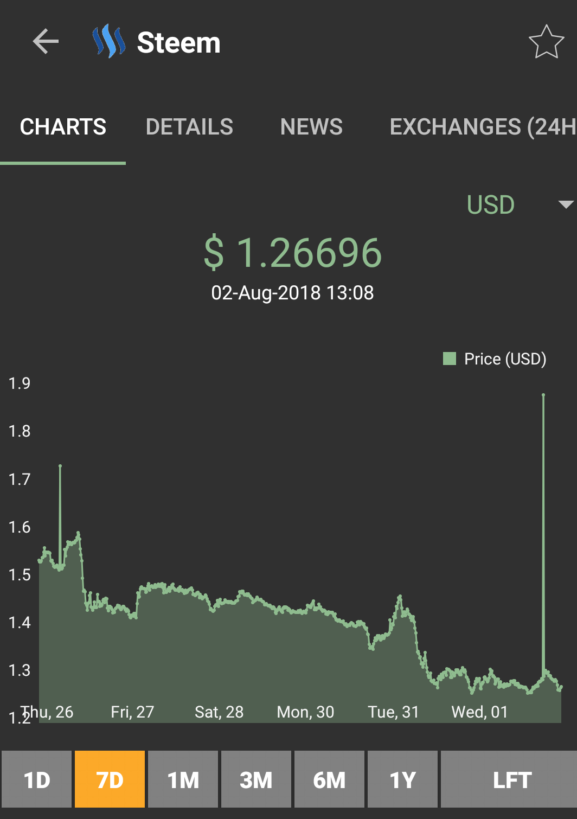The height and width of the screenshot is (819, 577).
Task: Select the Charts tab
Action: click(63, 127)
